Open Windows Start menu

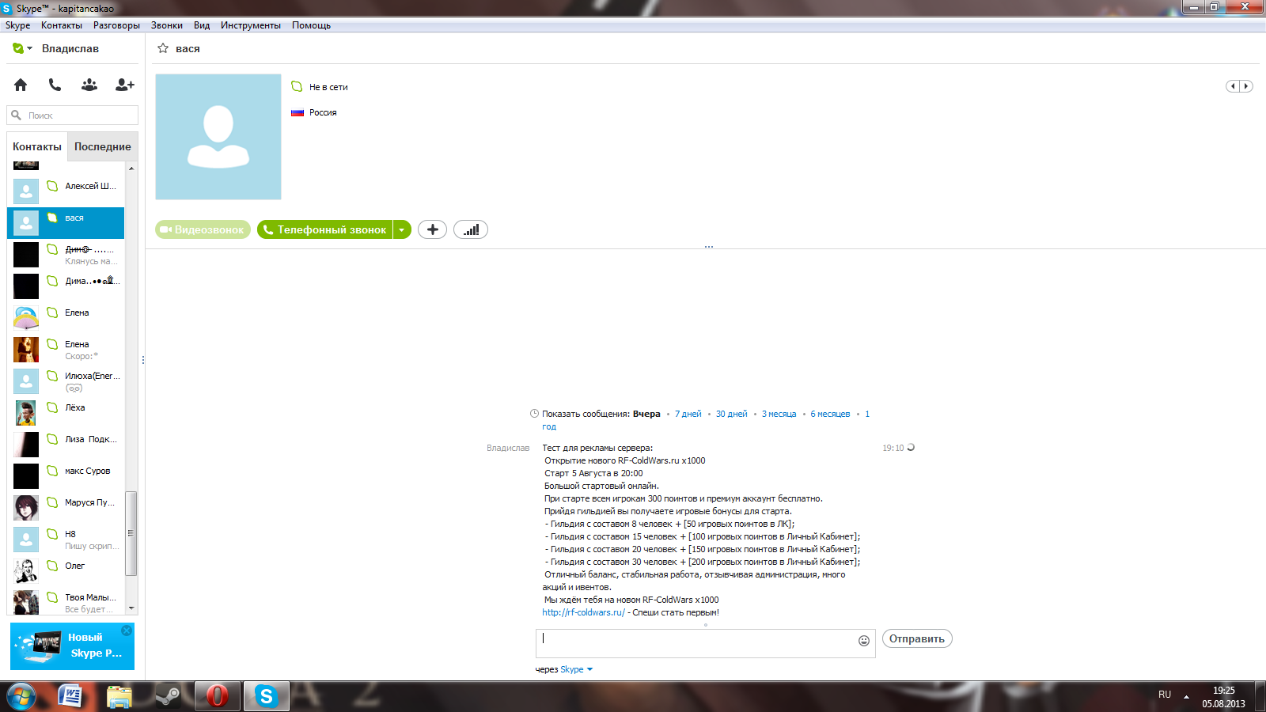coord(21,696)
